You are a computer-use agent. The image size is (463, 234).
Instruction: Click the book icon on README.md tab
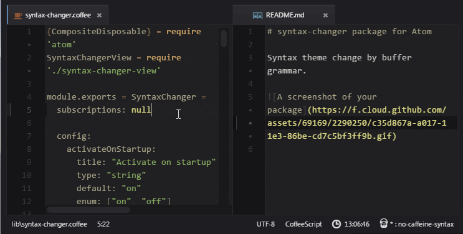click(257, 15)
